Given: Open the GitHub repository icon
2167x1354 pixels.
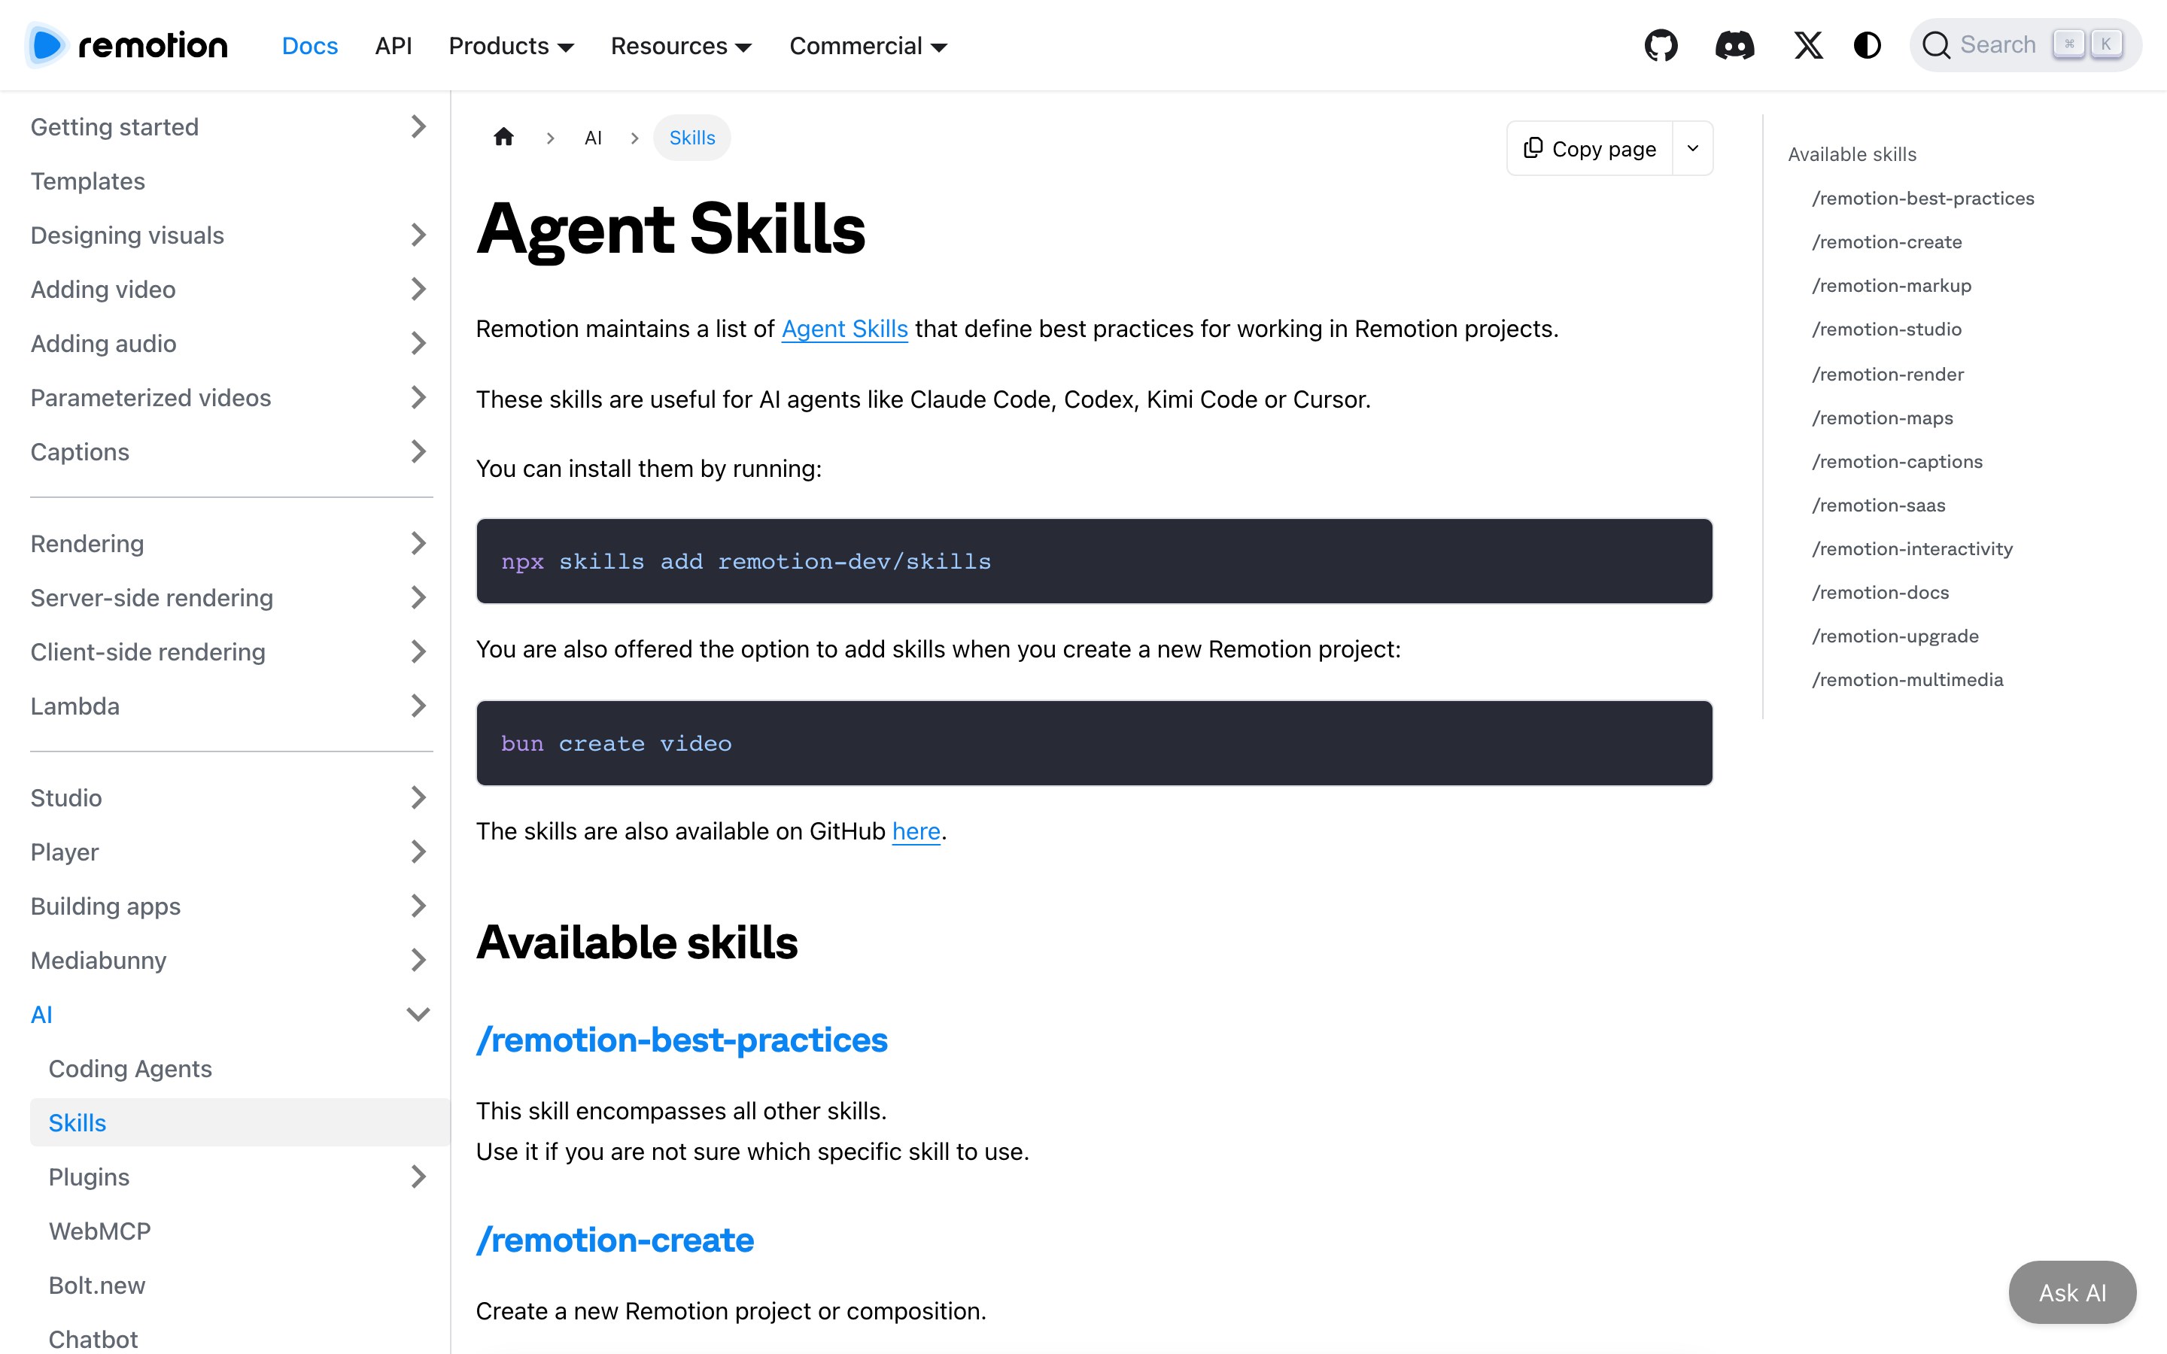Looking at the screenshot, I should pyautogui.click(x=1661, y=46).
